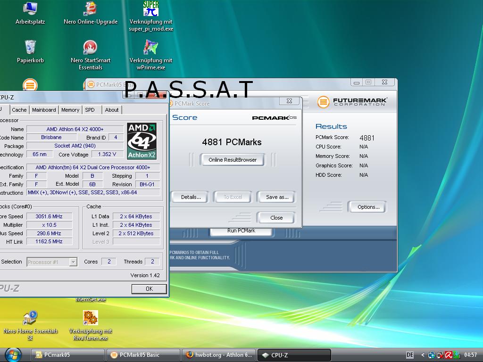
Task: Open the Memory tab in CPU-Z
Action: (70, 110)
